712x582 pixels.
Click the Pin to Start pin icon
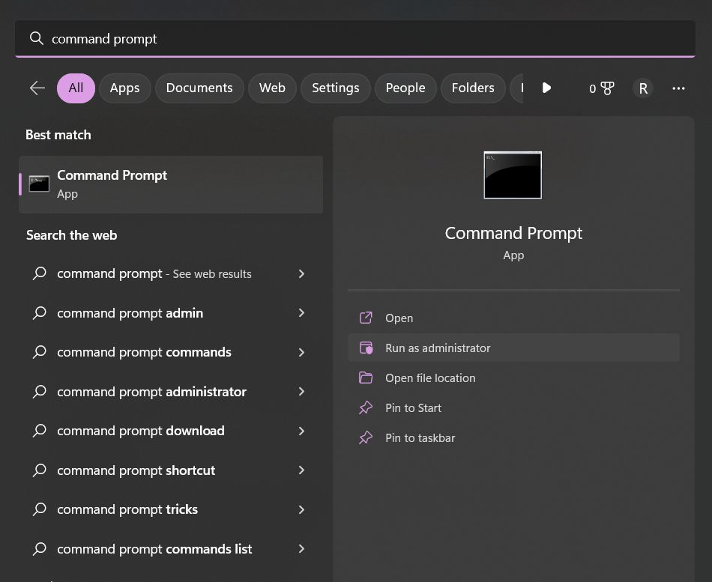point(366,408)
